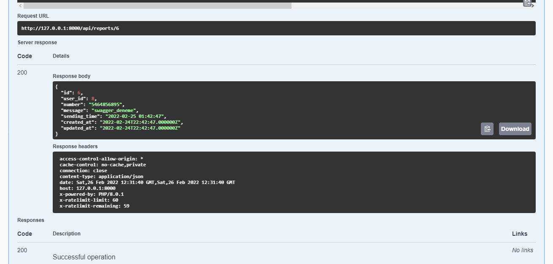Click the clipboard icon in the top-right corner
The image size is (553, 264).
click(527, 3)
